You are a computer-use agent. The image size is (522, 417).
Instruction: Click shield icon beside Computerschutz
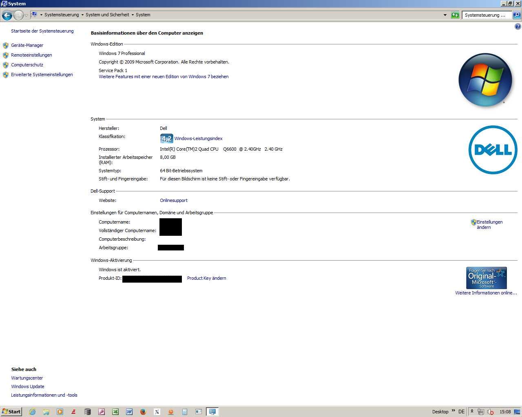(x=6, y=65)
